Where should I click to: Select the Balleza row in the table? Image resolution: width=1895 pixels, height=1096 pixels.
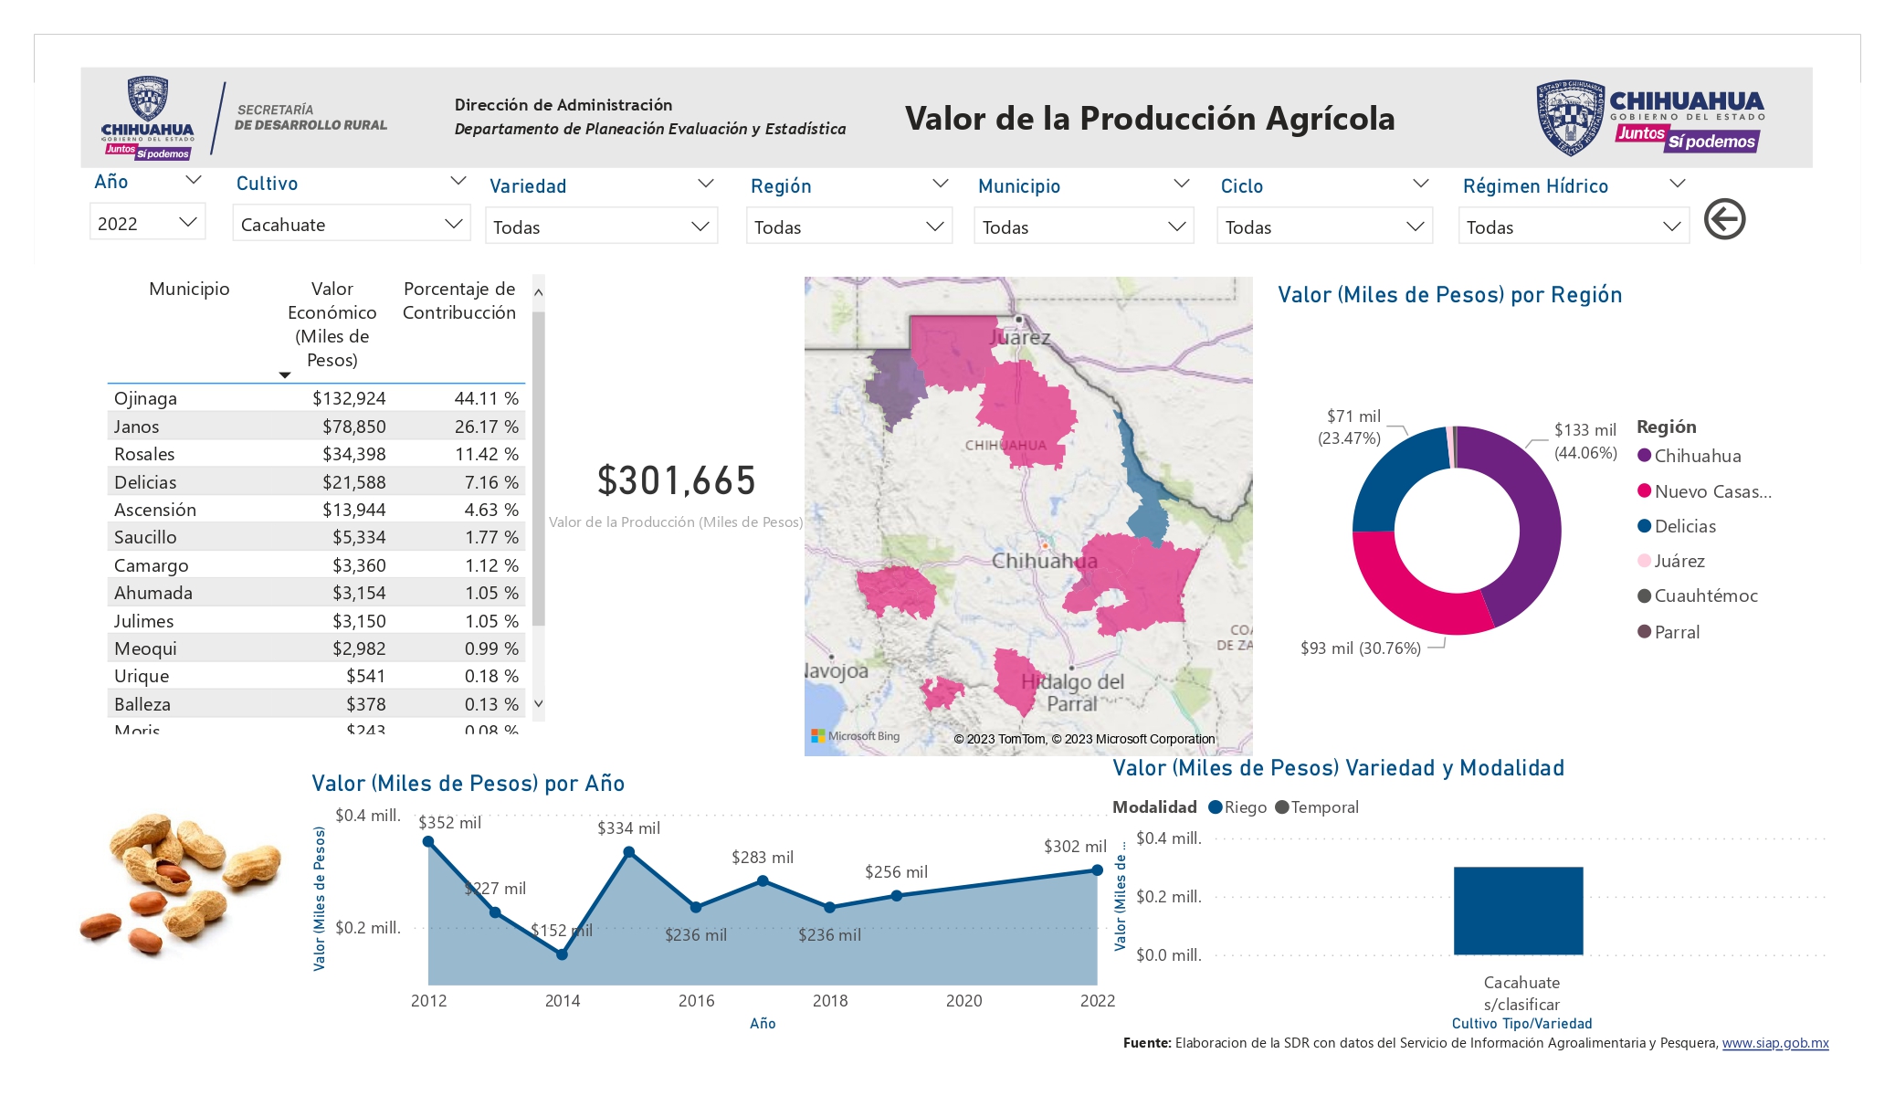point(316,704)
